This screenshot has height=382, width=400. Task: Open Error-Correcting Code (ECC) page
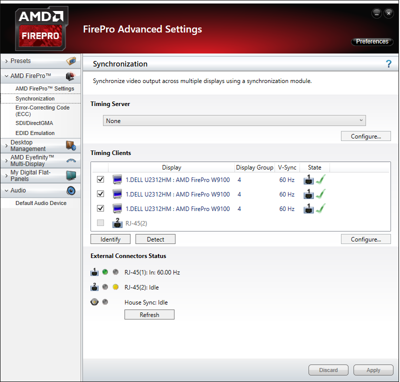(x=42, y=110)
